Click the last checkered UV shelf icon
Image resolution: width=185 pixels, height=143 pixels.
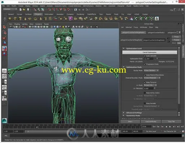pos(156,18)
